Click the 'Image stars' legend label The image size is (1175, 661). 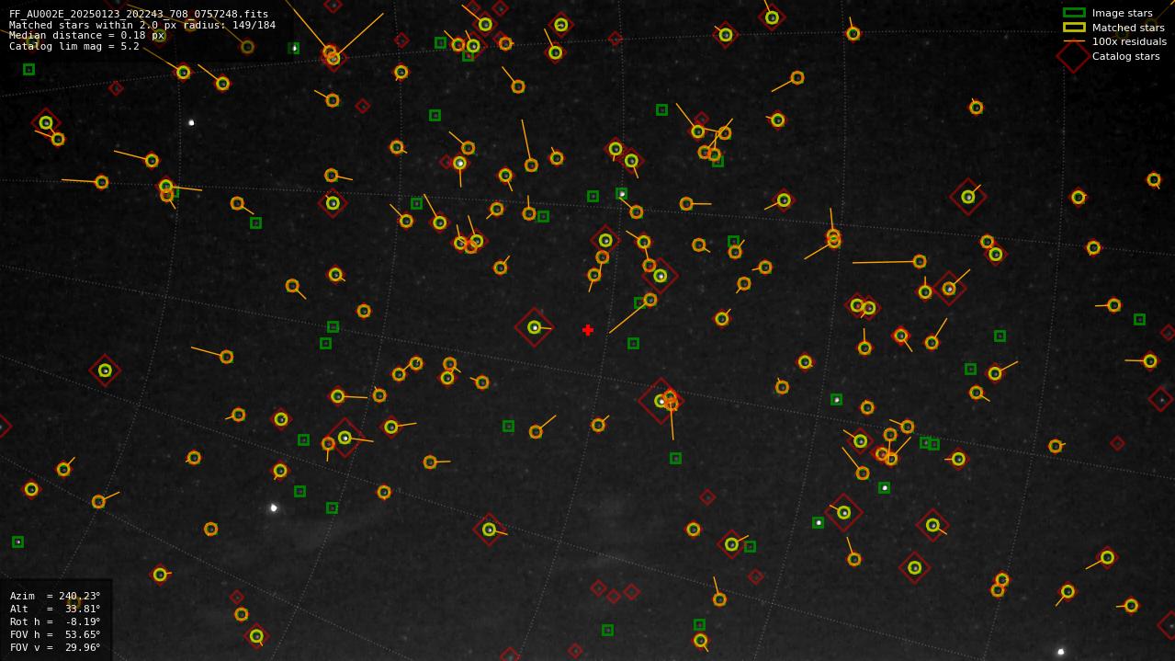coord(1122,13)
